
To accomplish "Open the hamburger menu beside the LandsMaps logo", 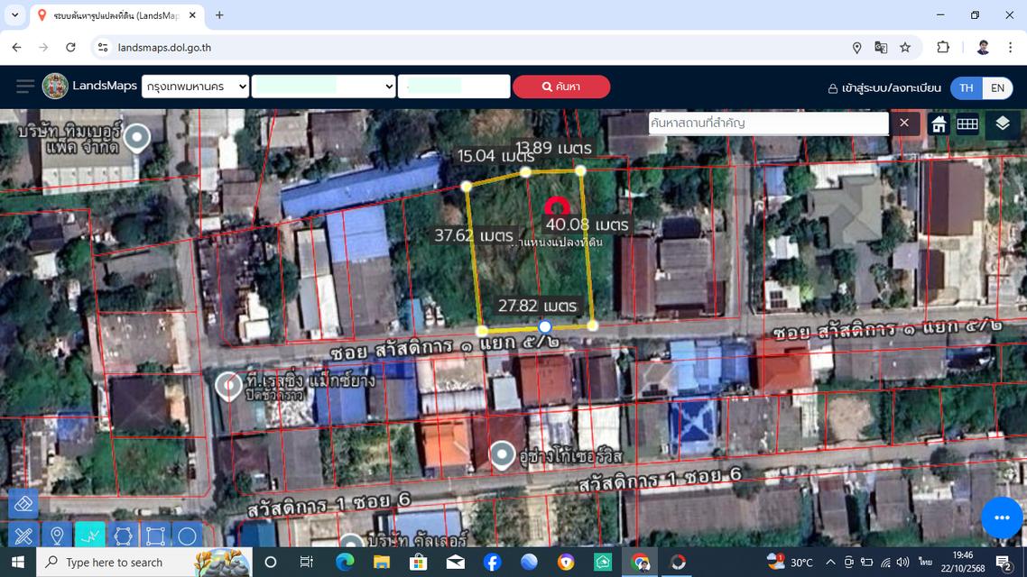I will [25, 87].
